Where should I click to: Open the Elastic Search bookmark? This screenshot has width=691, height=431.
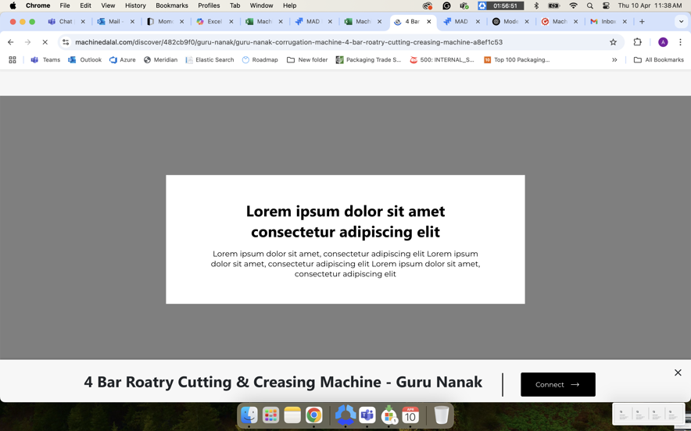tap(209, 60)
